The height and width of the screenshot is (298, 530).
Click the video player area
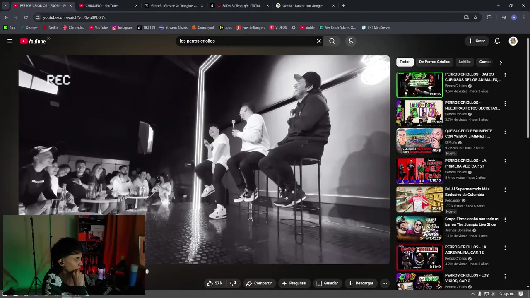(204, 160)
